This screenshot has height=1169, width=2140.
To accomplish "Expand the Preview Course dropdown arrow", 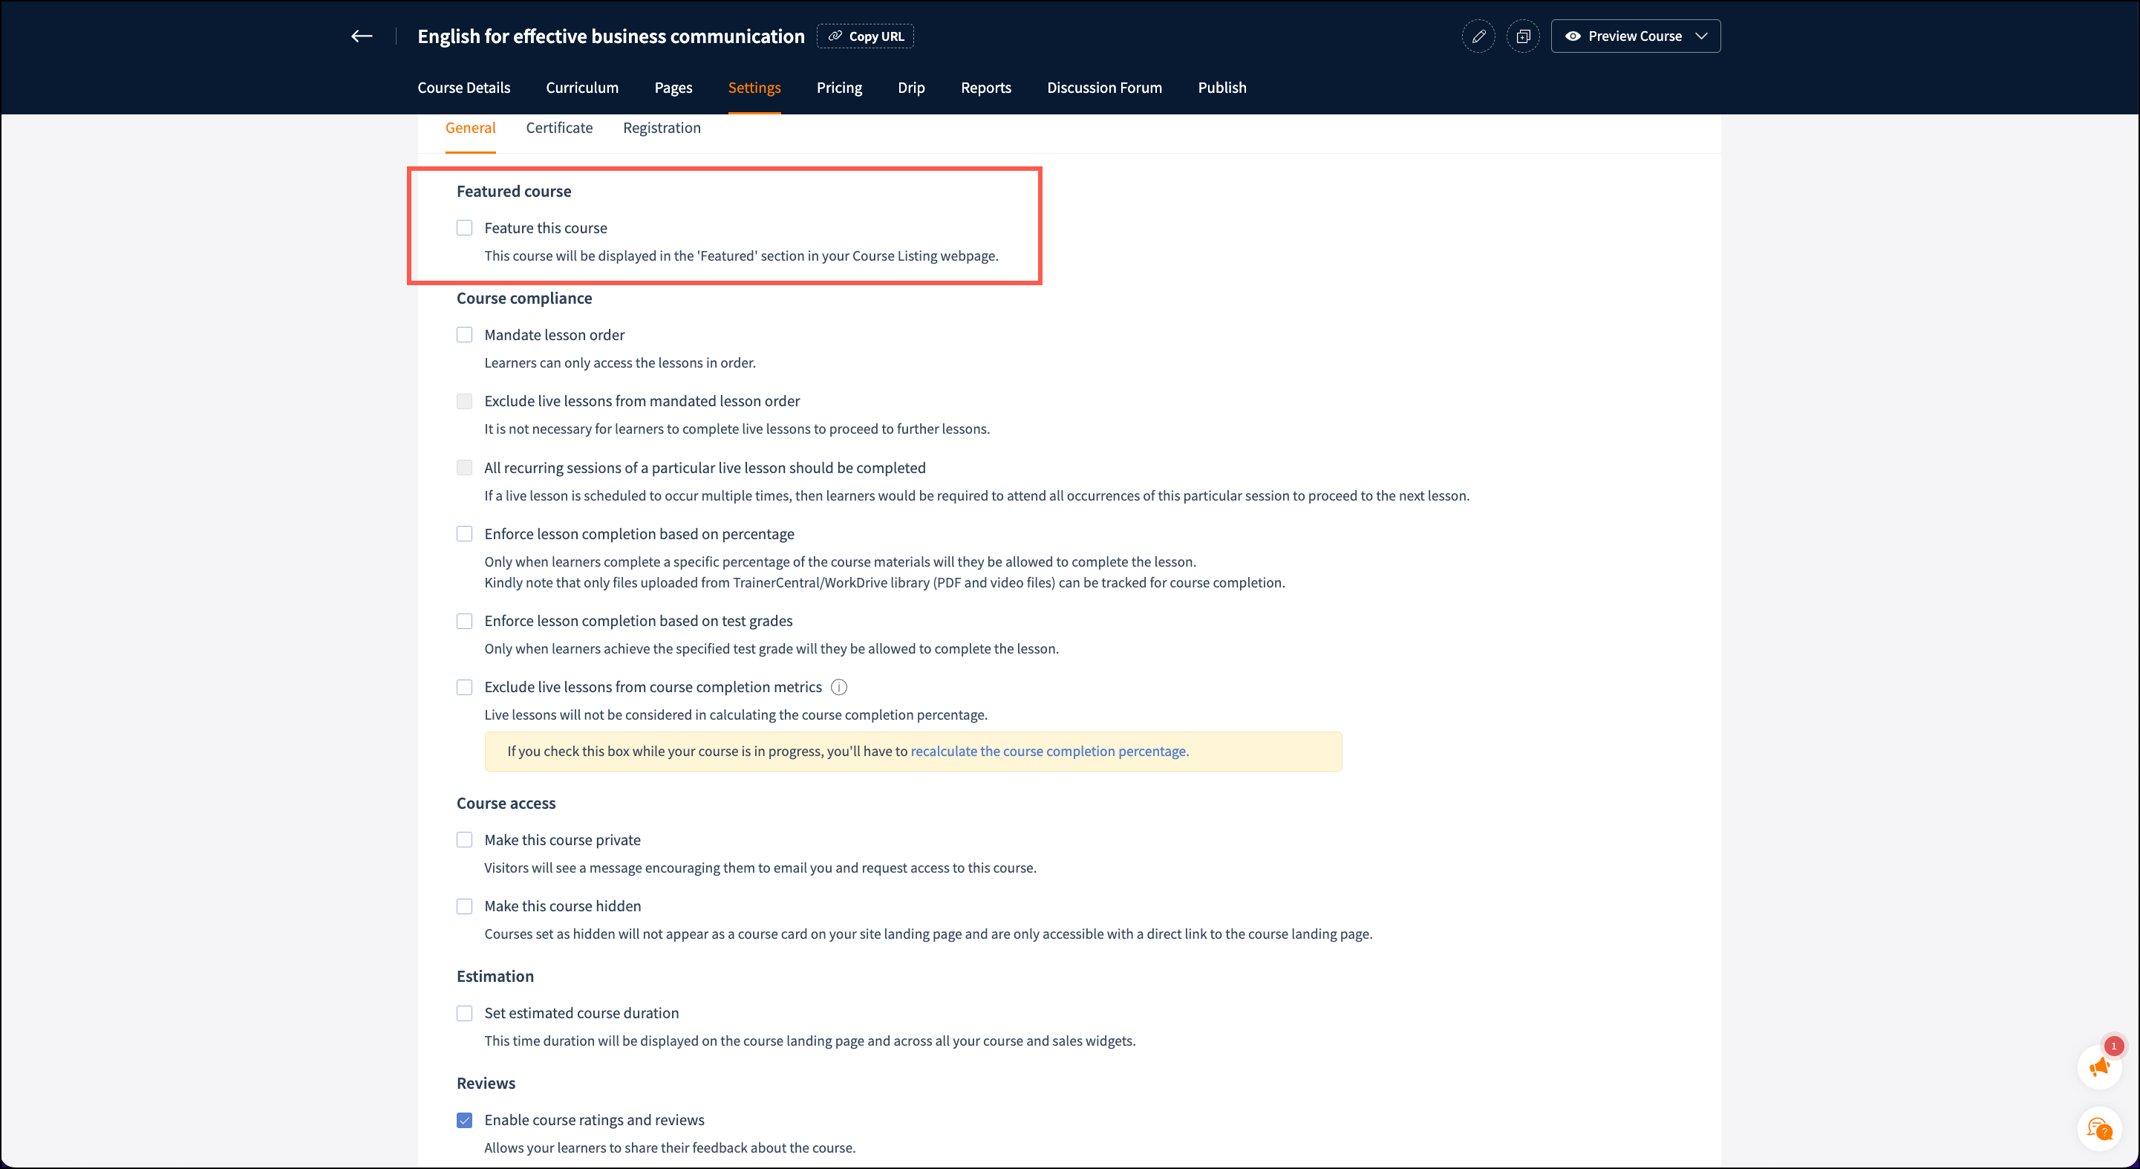I will coord(1701,36).
